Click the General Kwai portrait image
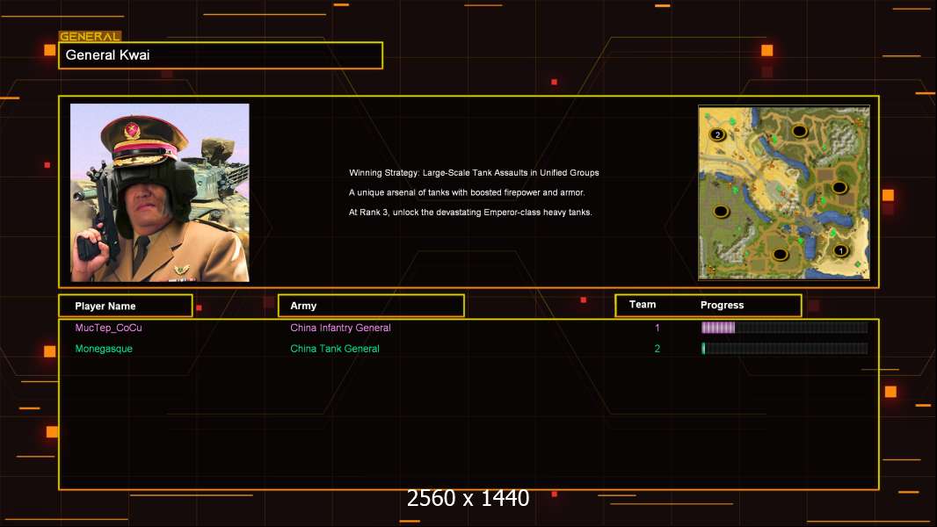937x527 pixels. coord(160,192)
